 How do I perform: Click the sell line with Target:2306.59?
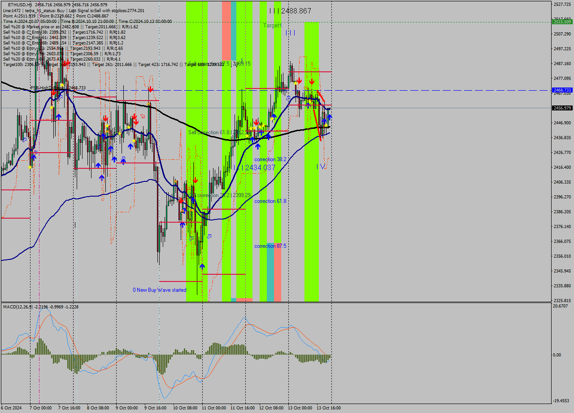(62, 53)
